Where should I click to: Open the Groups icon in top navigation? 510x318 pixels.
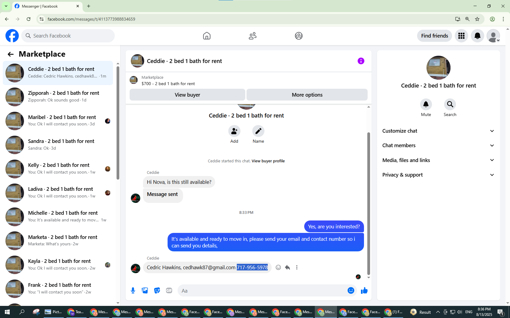pyautogui.click(x=299, y=36)
